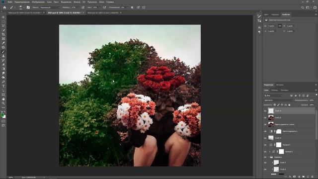The height and width of the screenshot is (179, 318).
Task: Add a layer mask from Layers panel bottom
Action: click(295, 177)
